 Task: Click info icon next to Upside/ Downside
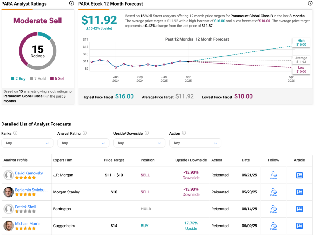point(147,133)
